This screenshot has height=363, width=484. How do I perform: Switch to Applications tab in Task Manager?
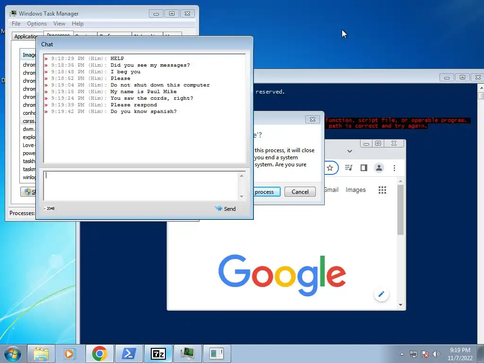click(26, 36)
